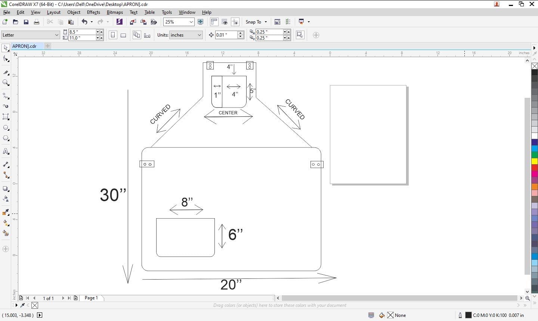
Task: Select the Artistic Media tool
Action: [6, 106]
